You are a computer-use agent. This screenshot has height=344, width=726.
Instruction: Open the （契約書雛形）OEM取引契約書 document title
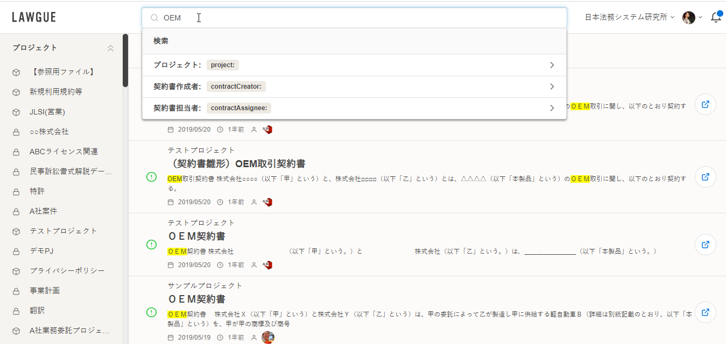pos(236,163)
